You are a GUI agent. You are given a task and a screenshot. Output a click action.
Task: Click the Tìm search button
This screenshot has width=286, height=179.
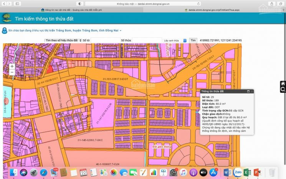pyautogui.click(x=193, y=40)
